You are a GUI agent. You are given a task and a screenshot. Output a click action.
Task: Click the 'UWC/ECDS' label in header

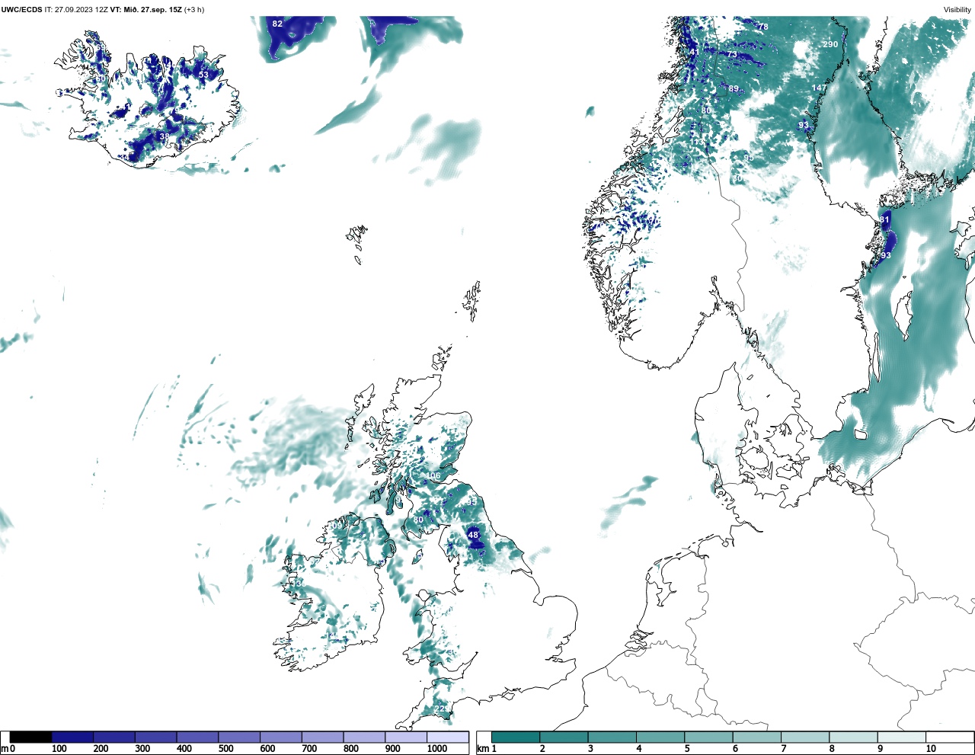21,10
